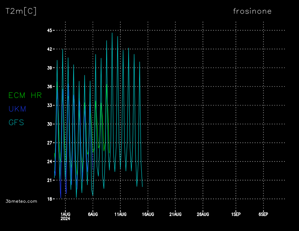The image size is (299, 231).
Task: Click the ECM HR legend label
Action: [x=25, y=96]
